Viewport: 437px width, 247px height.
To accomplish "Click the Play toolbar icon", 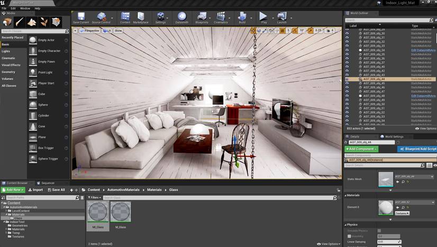I will click(263, 16).
